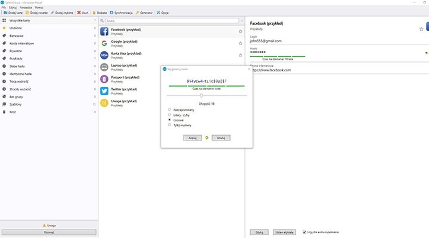Click the green regenerate password icon
Image resolution: width=429 pixels, height=238 pixels.
207,137
